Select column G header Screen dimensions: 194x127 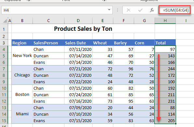coord(144,20)
